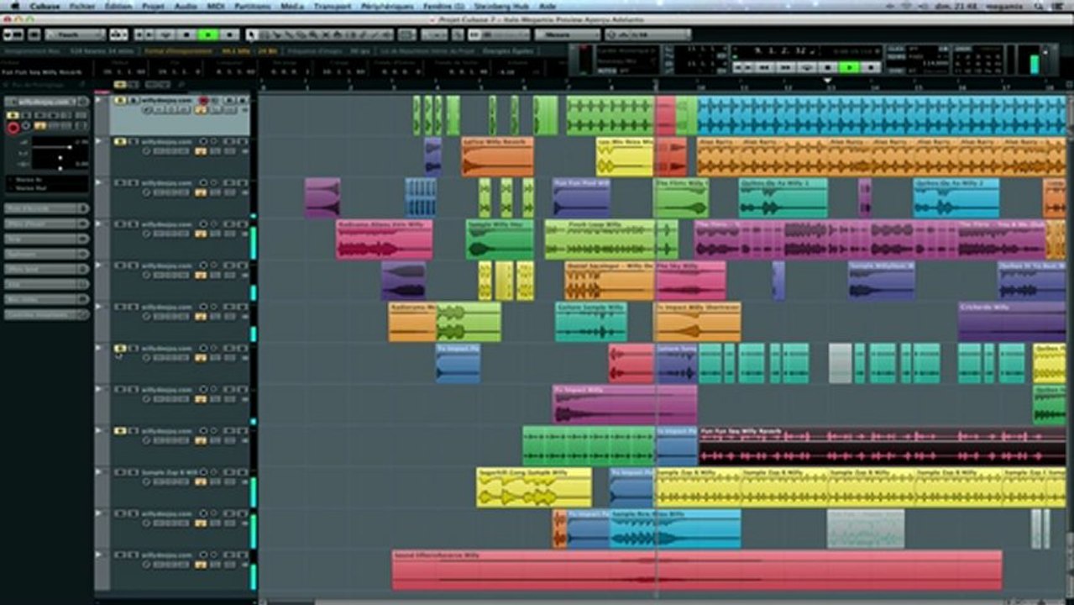Expand automation triangle on Sample Zap 8 Willy track
Viewport: 1074px width, 605px height.
coord(97,471)
